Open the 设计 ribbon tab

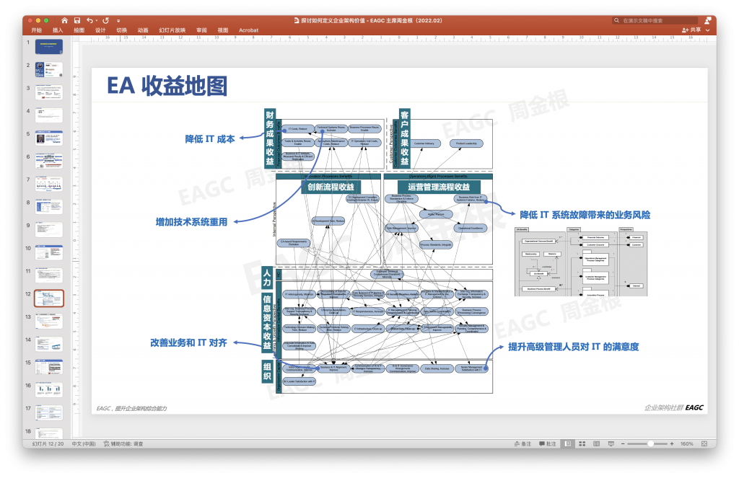point(100,30)
